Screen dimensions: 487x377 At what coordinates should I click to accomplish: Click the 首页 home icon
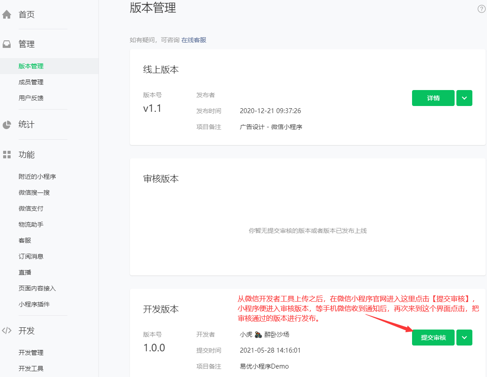coord(6,14)
